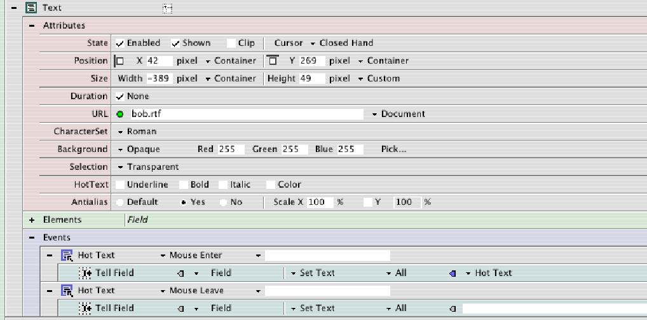
Task: Click the Text object icon in the header
Action: coord(30,8)
